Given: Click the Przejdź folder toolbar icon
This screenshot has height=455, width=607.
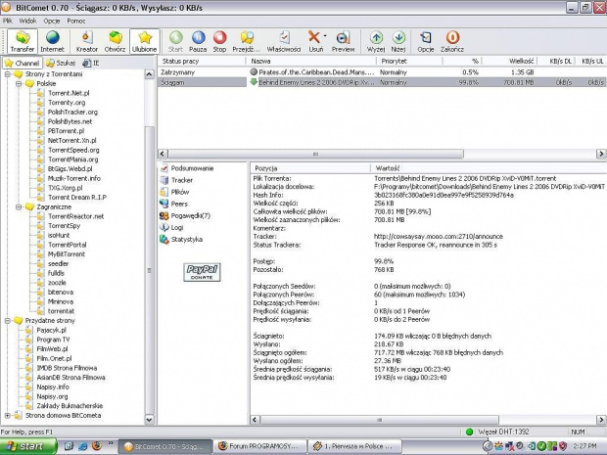Looking at the screenshot, I should pos(247,41).
